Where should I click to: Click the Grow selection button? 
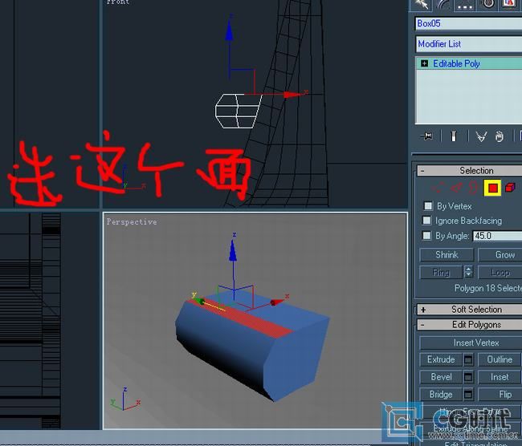pos(500,255)
